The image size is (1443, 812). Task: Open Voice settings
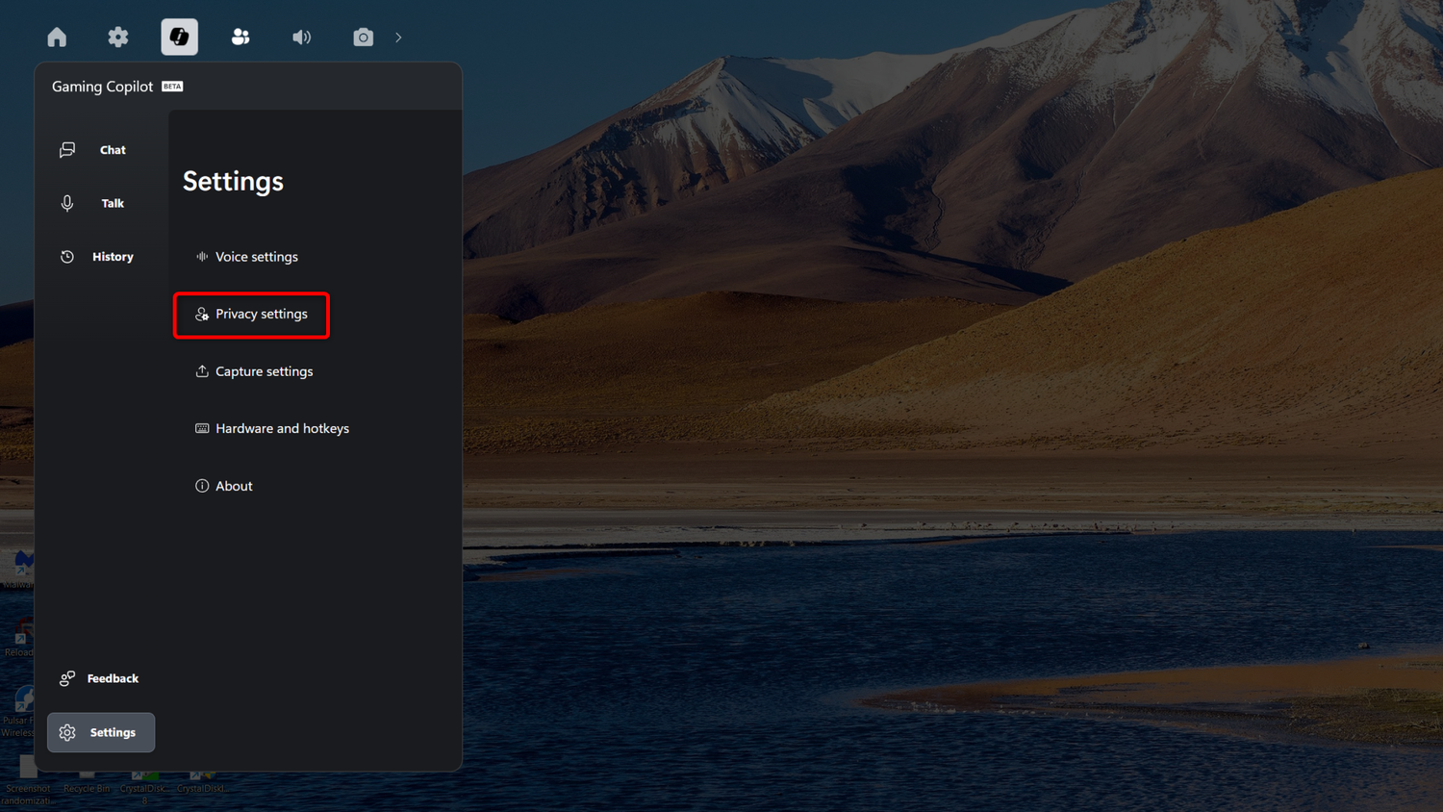coord(247,257)
